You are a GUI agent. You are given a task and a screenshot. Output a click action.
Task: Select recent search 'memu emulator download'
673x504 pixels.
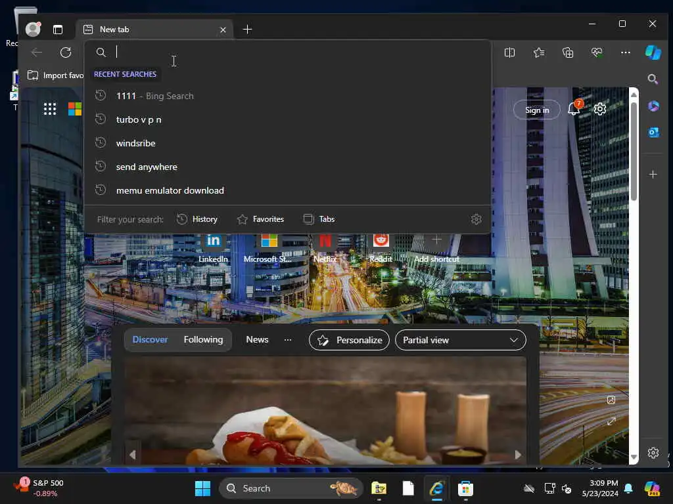pos(170,190)
